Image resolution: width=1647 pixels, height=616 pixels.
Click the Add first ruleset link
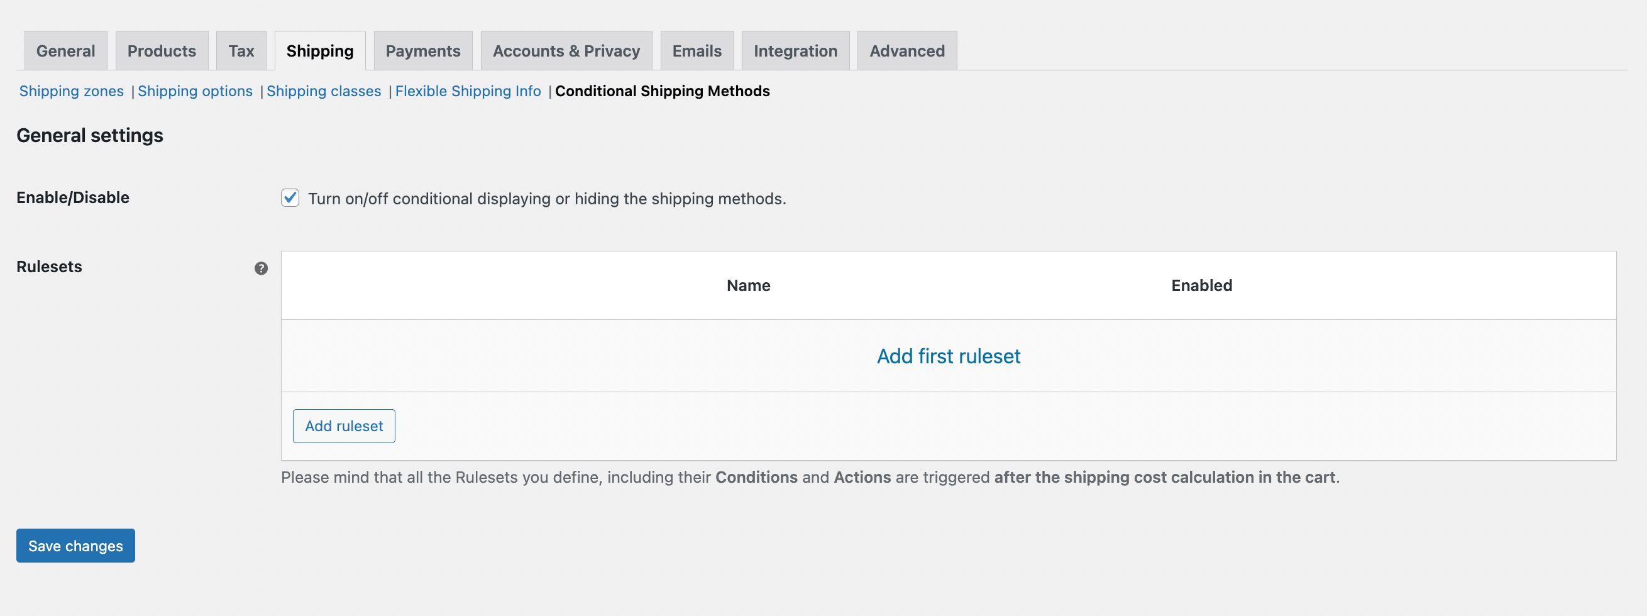(x=948, y=356)
